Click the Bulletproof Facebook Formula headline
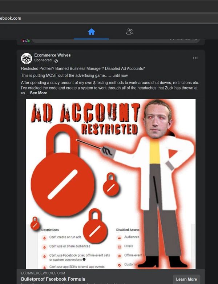Screen dimensions: 218x284 click(x=53, y=279)
